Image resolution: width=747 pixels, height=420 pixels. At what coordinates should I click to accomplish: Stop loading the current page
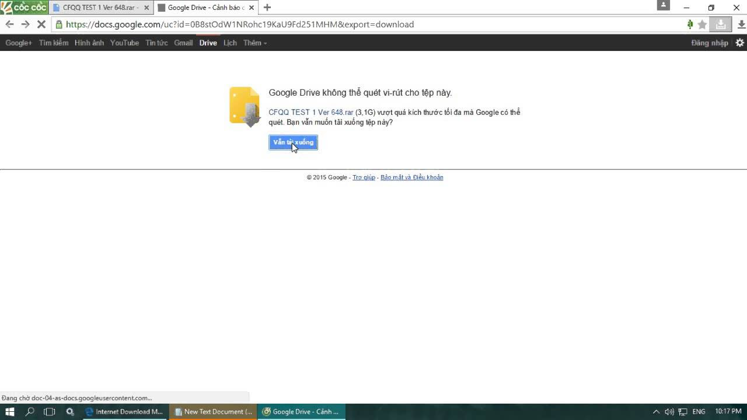[41, 24]
